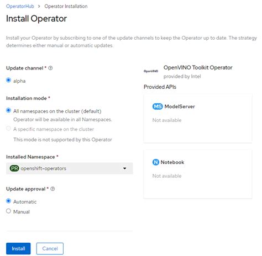Select the alpha update channel

[x=8, y=80]
